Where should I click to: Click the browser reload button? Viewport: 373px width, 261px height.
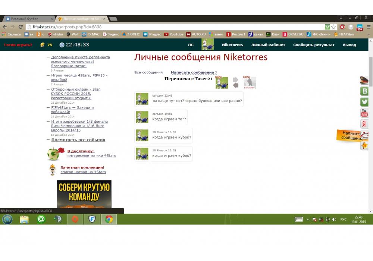pyautogui.click(x=20, y=27)
